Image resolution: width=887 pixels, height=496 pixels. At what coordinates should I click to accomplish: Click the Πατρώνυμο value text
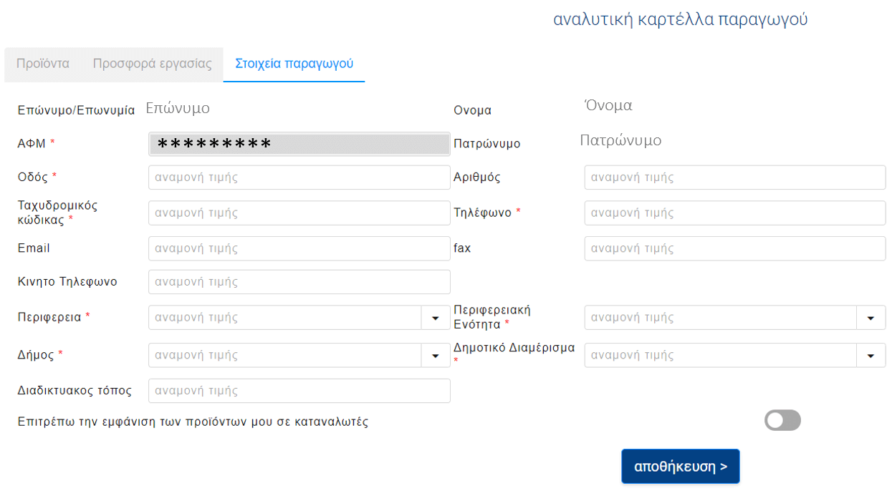coord(620,140)
